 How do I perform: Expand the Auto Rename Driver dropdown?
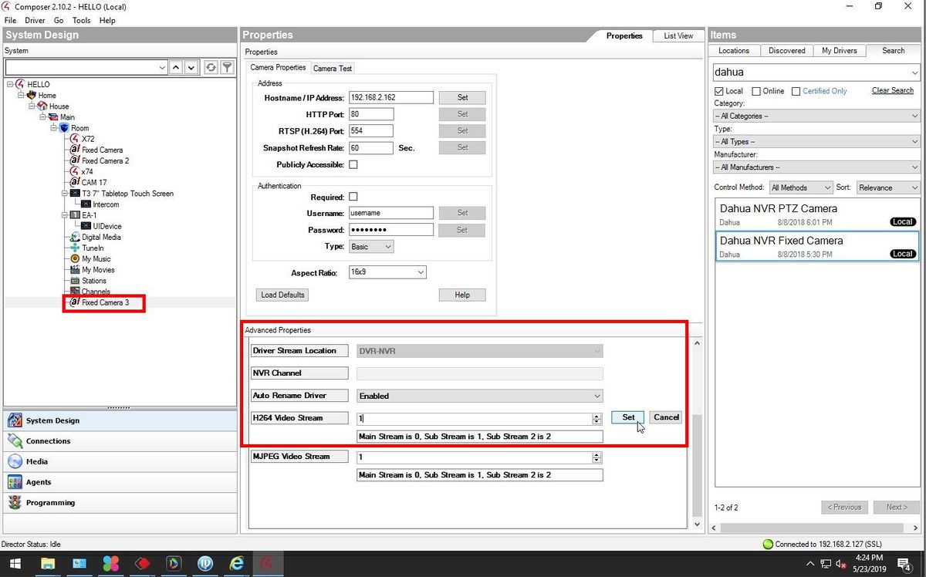[x=479, y=396]
